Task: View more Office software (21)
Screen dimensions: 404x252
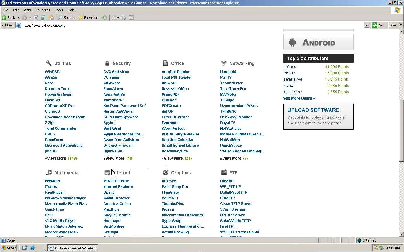Action: click(x=177, y=158)
